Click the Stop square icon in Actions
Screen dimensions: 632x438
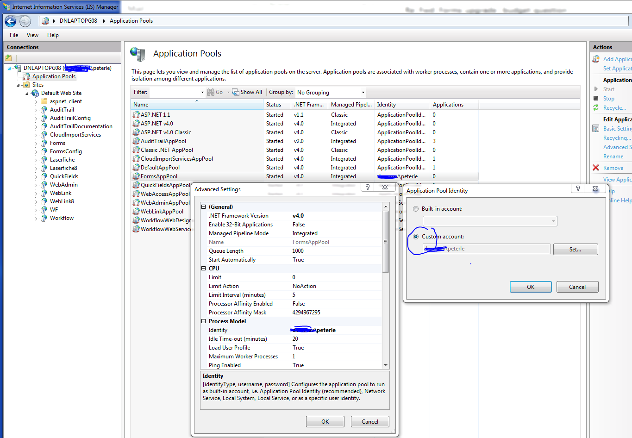click(x=596, y=98)
